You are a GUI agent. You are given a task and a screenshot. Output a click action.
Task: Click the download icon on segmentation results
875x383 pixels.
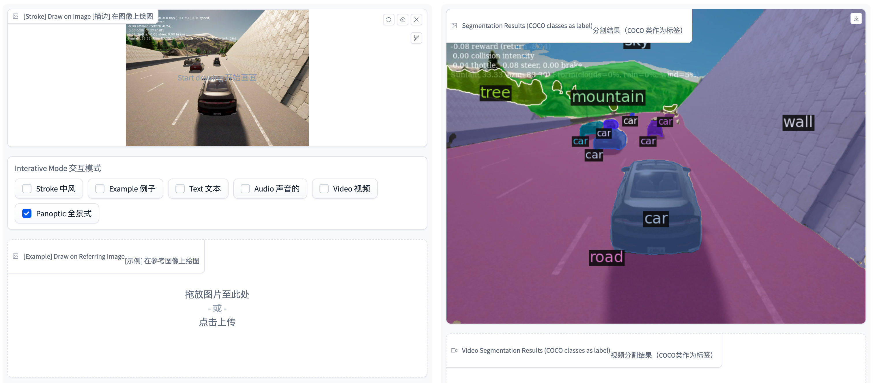(x=856, y=18)
